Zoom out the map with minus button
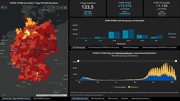Viewport: 180px width, 101px height. [x=65, y=92]
